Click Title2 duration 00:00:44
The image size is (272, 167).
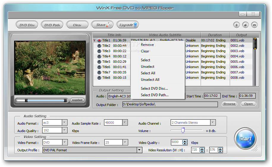(x=120, y=46)
